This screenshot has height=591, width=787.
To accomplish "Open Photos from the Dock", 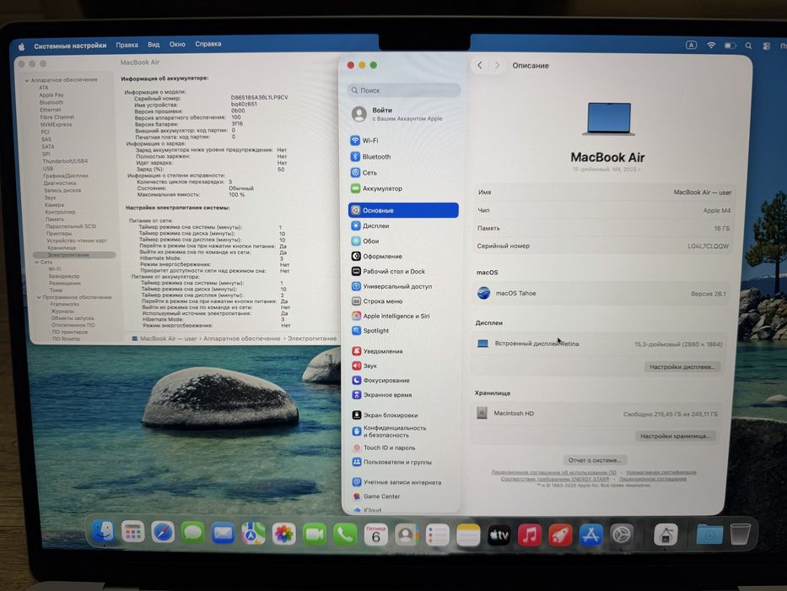I will tap(284, 534).
